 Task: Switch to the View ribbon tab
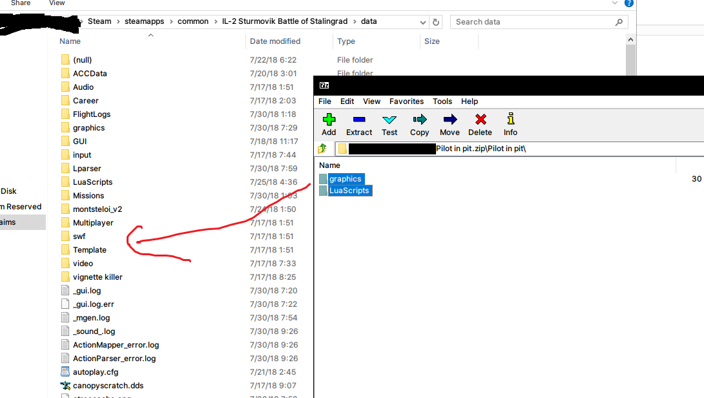[57, 3]
